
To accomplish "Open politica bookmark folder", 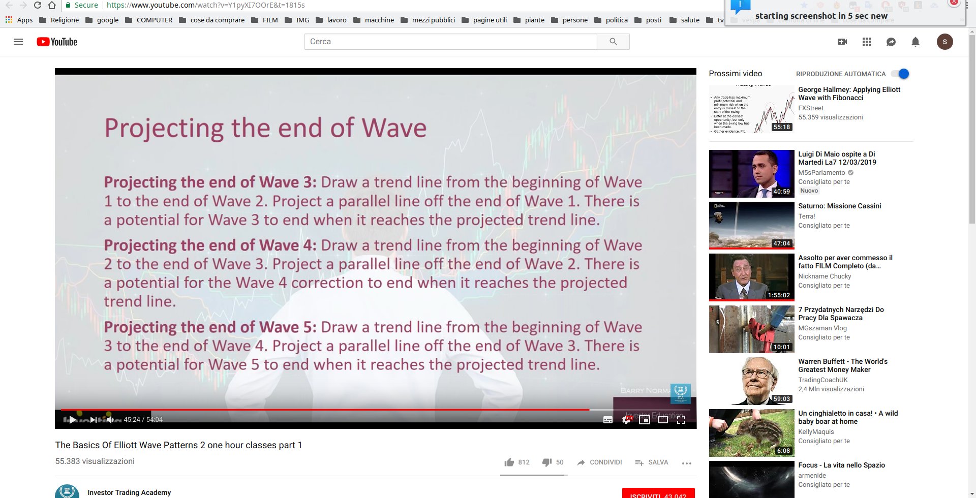I will coord(611,20).
